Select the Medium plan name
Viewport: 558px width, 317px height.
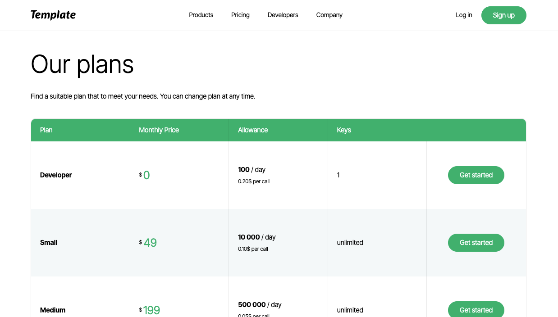(53, 310)
